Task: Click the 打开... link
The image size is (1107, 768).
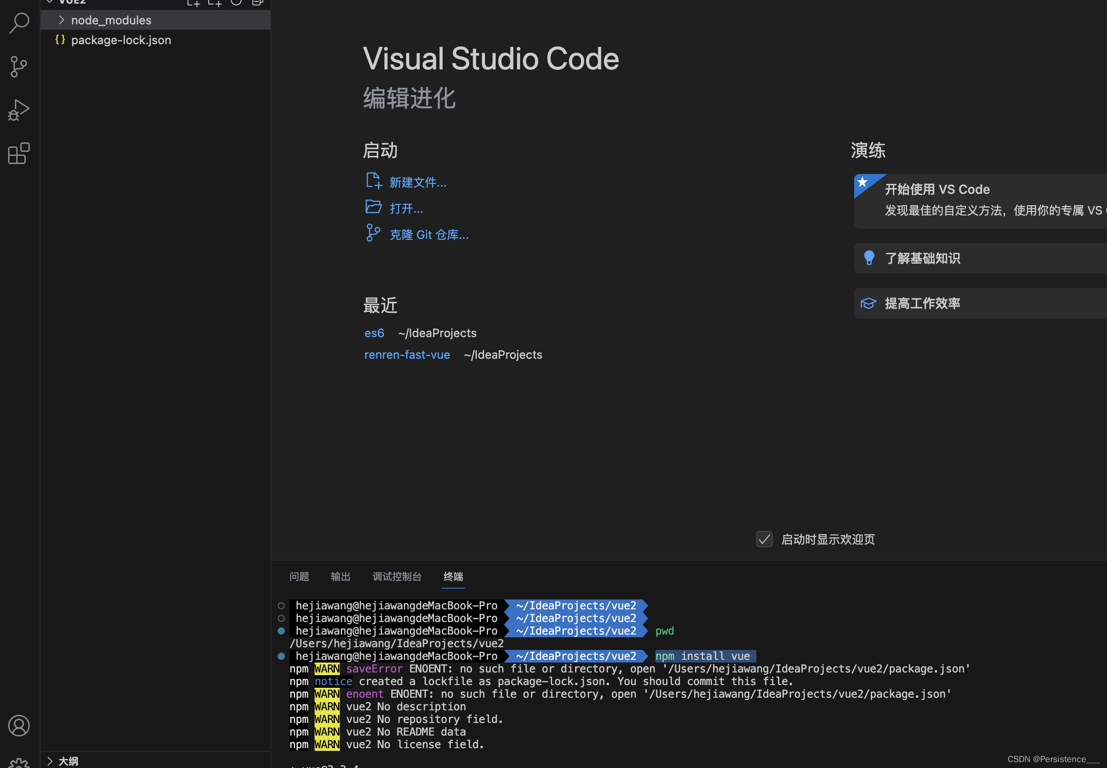Action: click(406, 208)
